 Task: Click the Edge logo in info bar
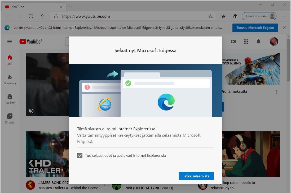(7, 28)
